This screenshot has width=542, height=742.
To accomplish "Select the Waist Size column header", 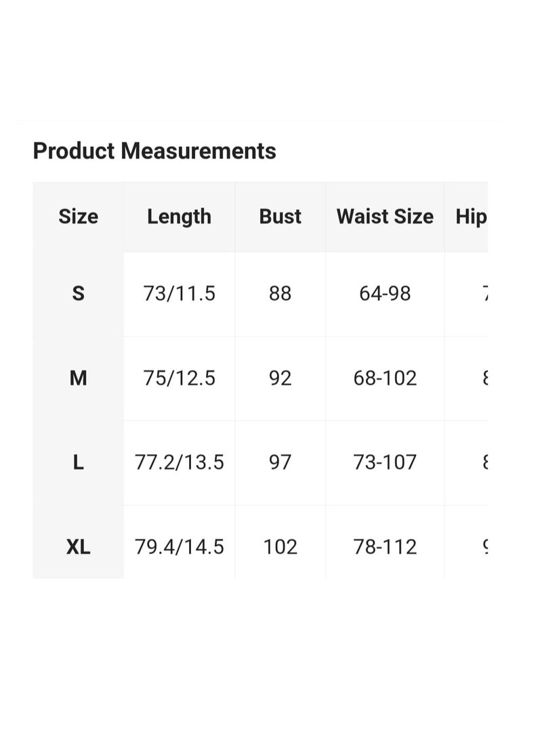I will point(385,217).
